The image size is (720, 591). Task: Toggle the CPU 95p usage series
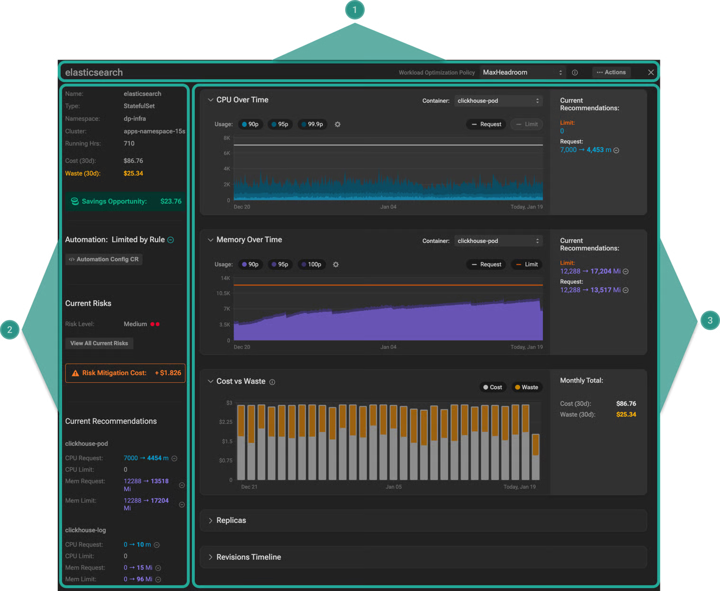click(x=280, y=124)
